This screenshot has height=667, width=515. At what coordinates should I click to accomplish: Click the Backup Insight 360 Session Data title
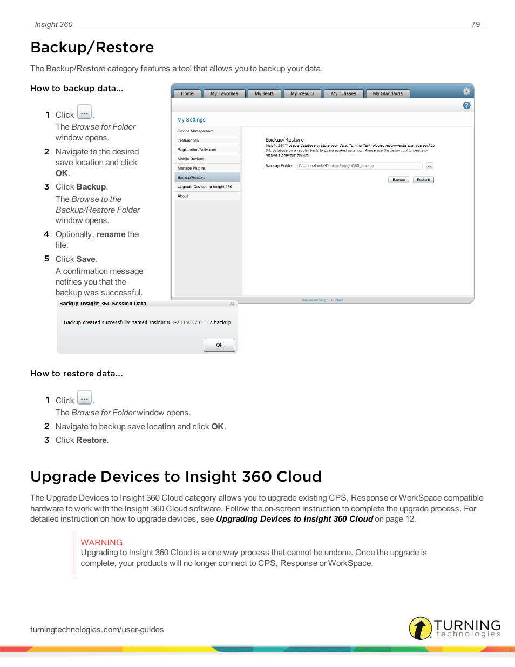(x=103, y=304)
